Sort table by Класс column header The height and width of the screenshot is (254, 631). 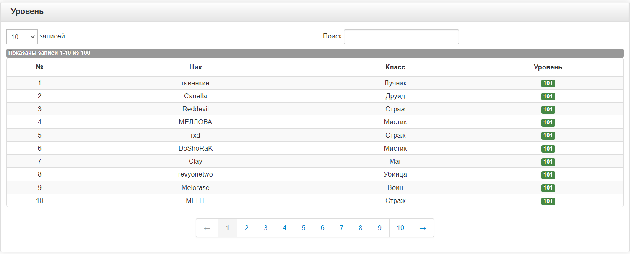coord(395,67)
